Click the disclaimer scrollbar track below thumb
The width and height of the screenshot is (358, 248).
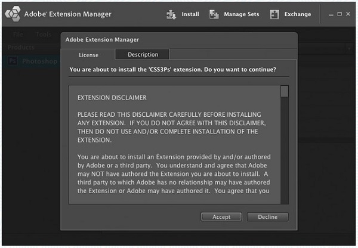[285, 151]
